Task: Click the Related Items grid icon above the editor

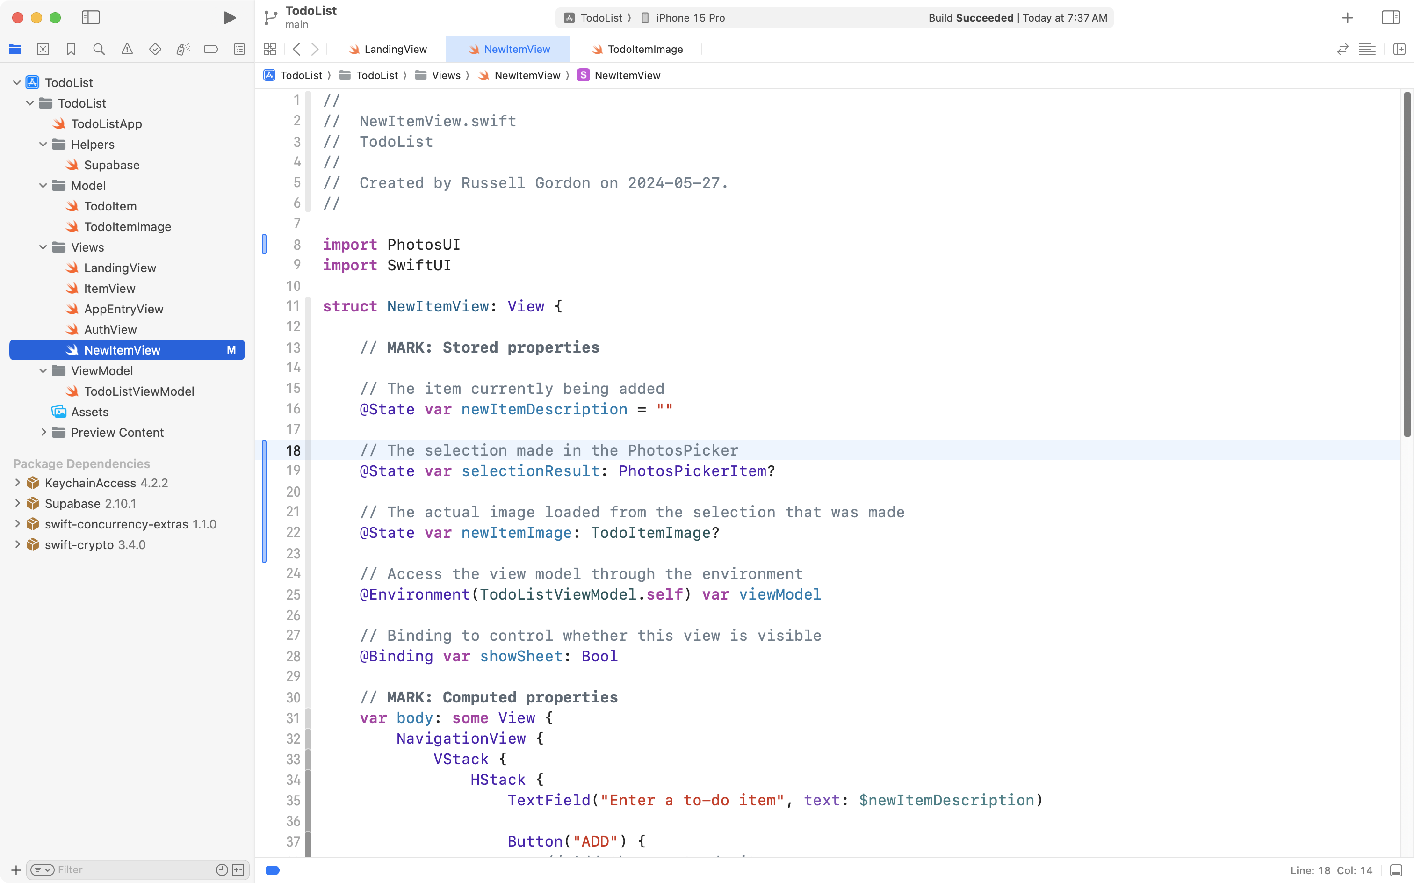Action: [x=269, y=49]
